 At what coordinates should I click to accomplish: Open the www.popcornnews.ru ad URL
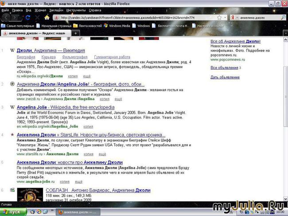[x=228, y=59]
